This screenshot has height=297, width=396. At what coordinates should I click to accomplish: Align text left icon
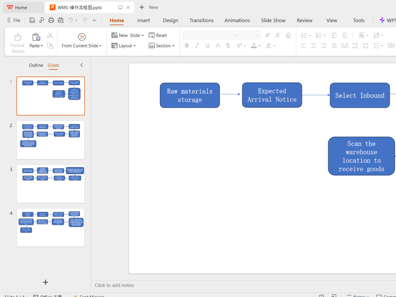[303, 45]
